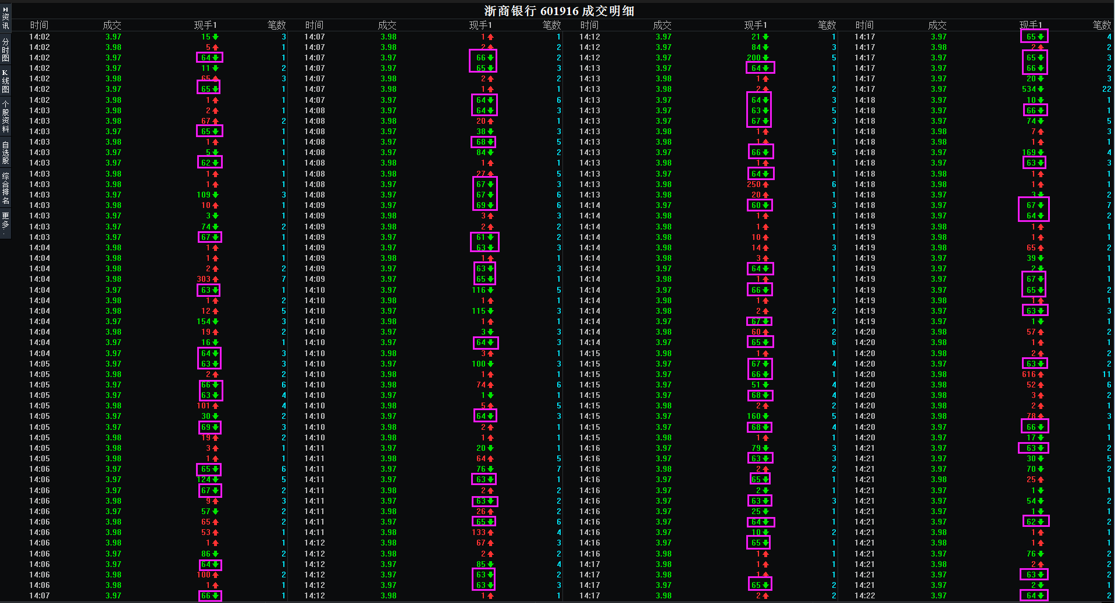Select the 303 volume cell at 14:04
Image resolution: width=1115 pixels, height=603 pixels.
coord(207,279)
